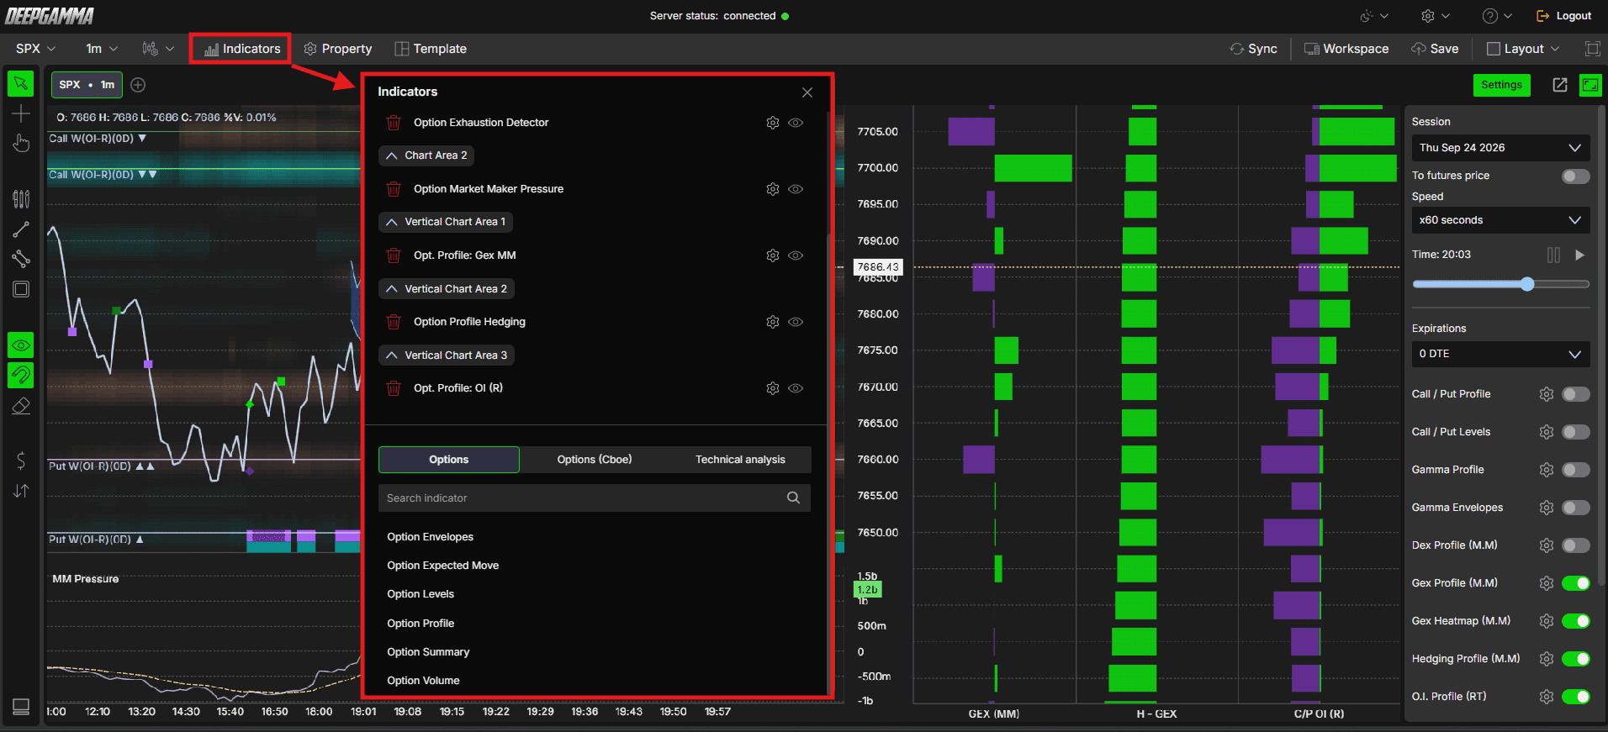Click the magnifier icon in indicator search
This screenshot has width=1608, height=732.
[x=793, y=498]
